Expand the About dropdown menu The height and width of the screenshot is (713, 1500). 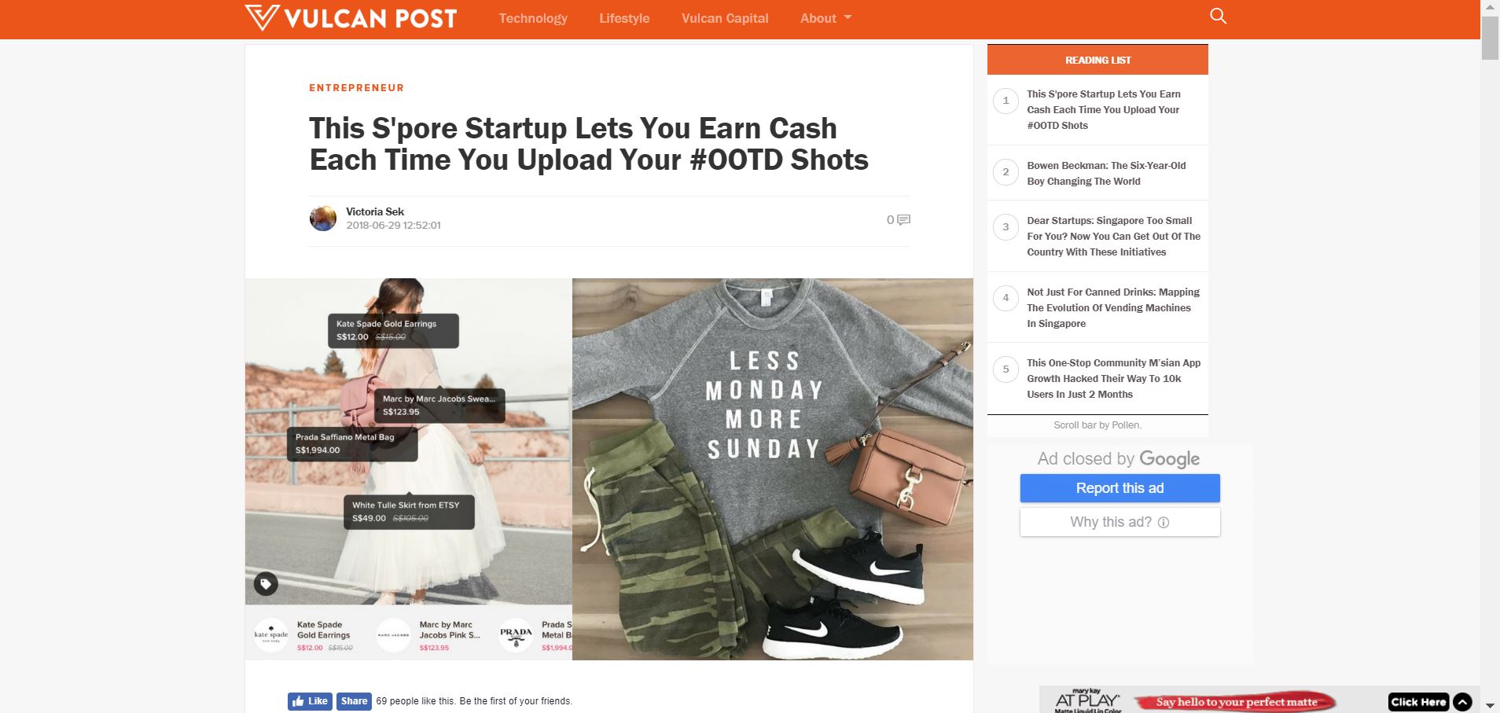825,18
